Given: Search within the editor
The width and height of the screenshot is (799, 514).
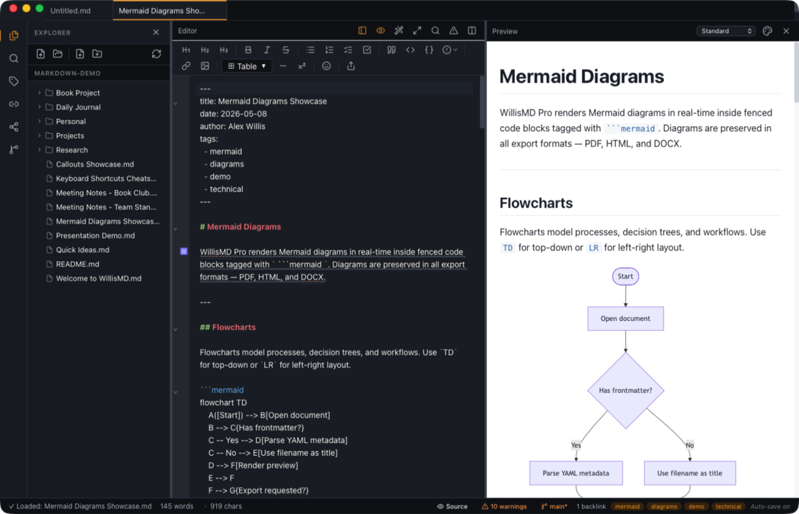Looking at the screenshot, I should [436, 31].
